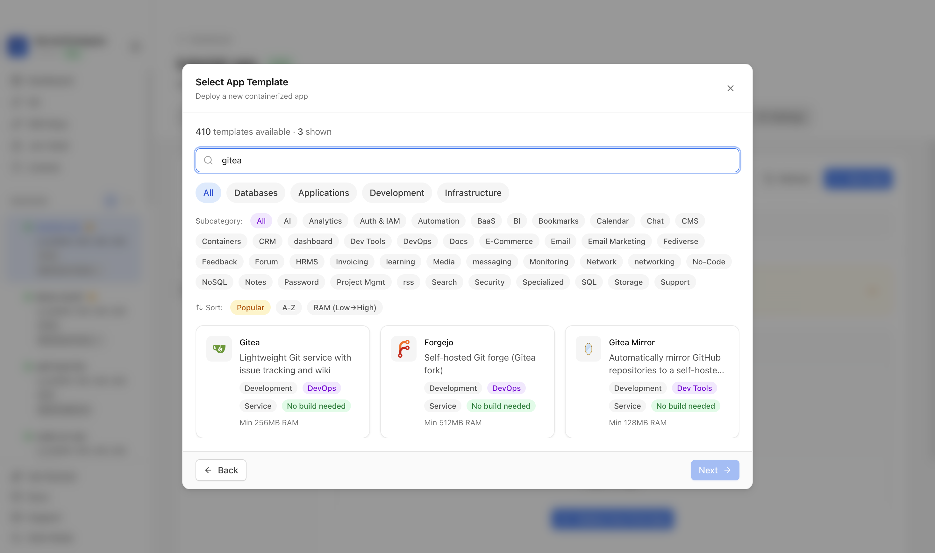Select the Databases category tab
Screen dimensions: 935x553
[x=255, y=193]
